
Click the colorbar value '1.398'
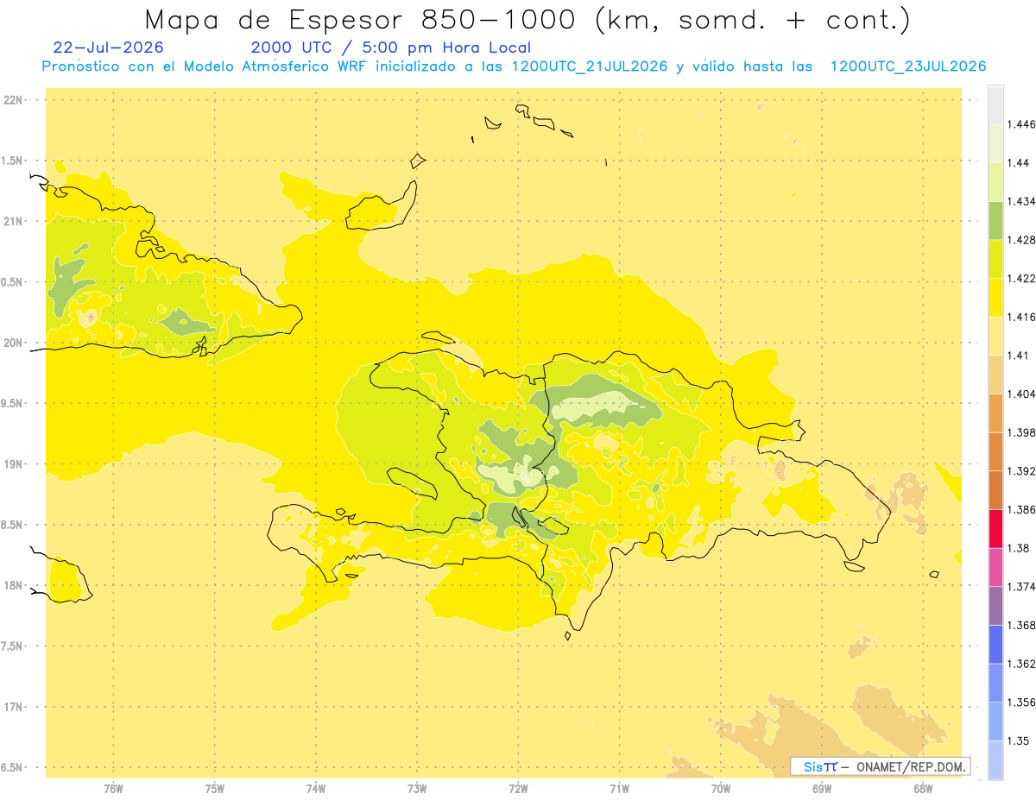1021,432
